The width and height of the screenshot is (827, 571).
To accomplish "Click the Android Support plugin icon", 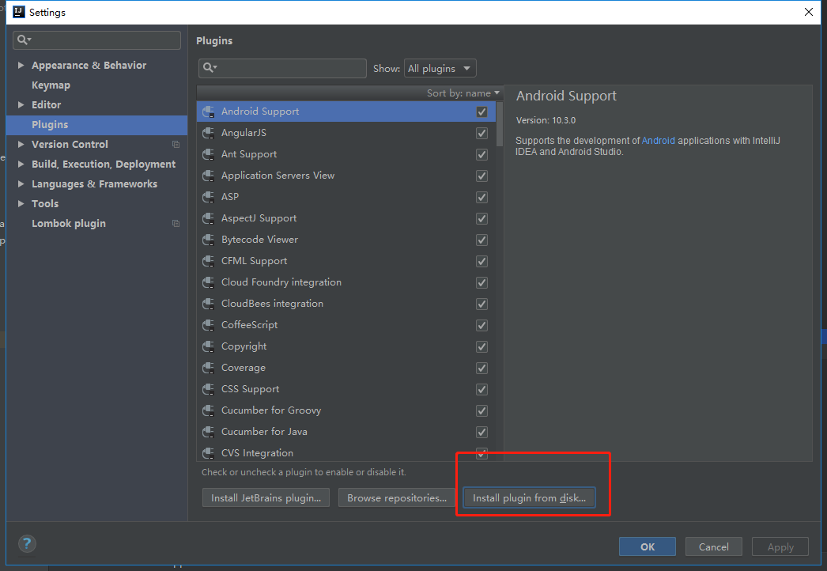I will (209, 112).
